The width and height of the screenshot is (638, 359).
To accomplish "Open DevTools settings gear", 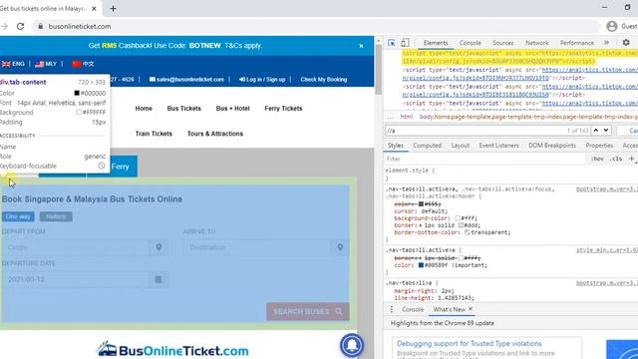I will pos(626,42).
